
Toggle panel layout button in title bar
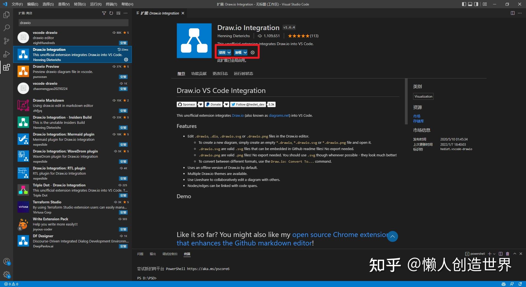tap(470, 4)
